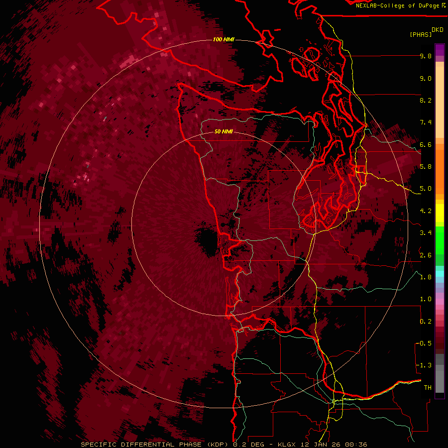
Task: Click the 4.2 value on the color scale
Action: pos(426,211)
